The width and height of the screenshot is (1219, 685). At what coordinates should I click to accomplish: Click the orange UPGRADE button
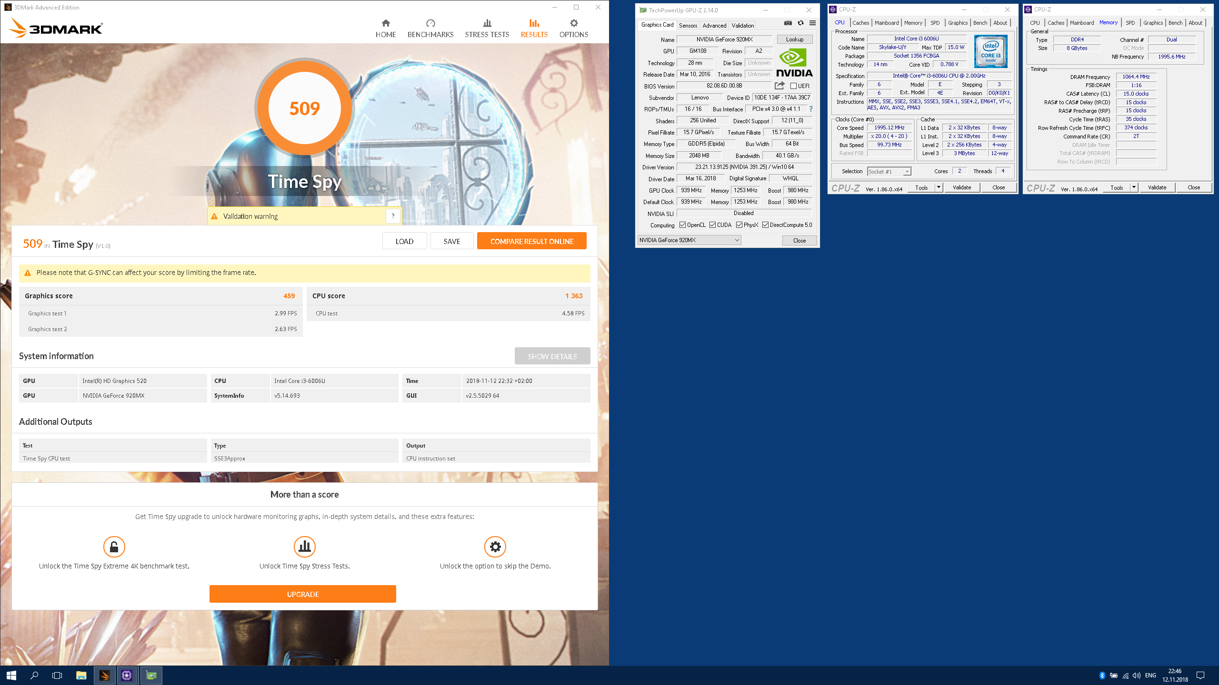303,594
